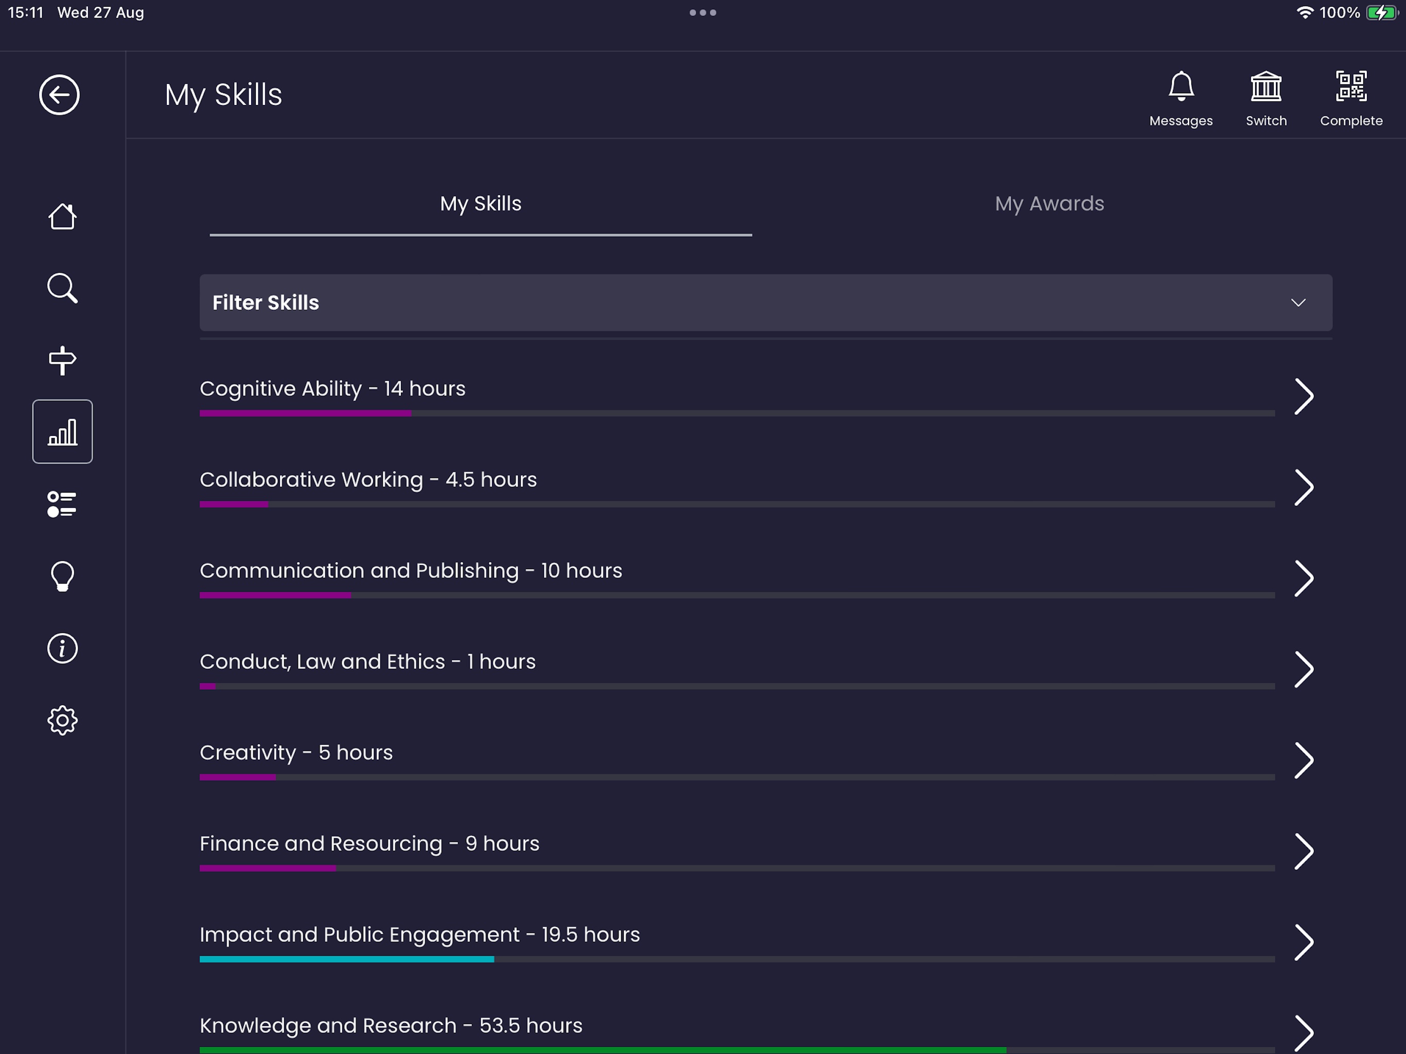Tap the battery status icon
The width and height of the screenshot is (1406, 1054).
(1382, 13)
